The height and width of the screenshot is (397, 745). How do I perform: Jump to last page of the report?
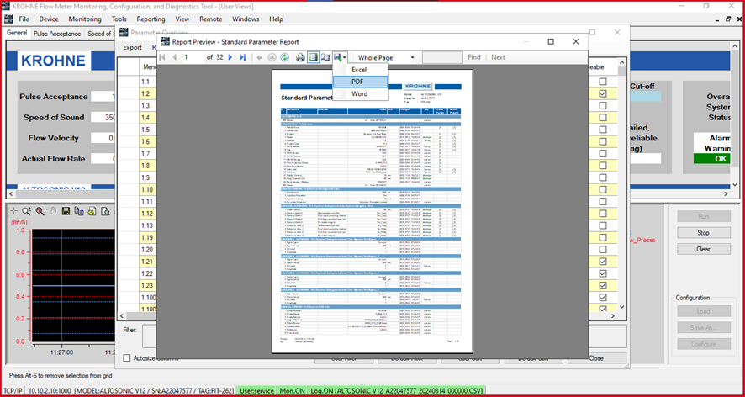[242, 57]
